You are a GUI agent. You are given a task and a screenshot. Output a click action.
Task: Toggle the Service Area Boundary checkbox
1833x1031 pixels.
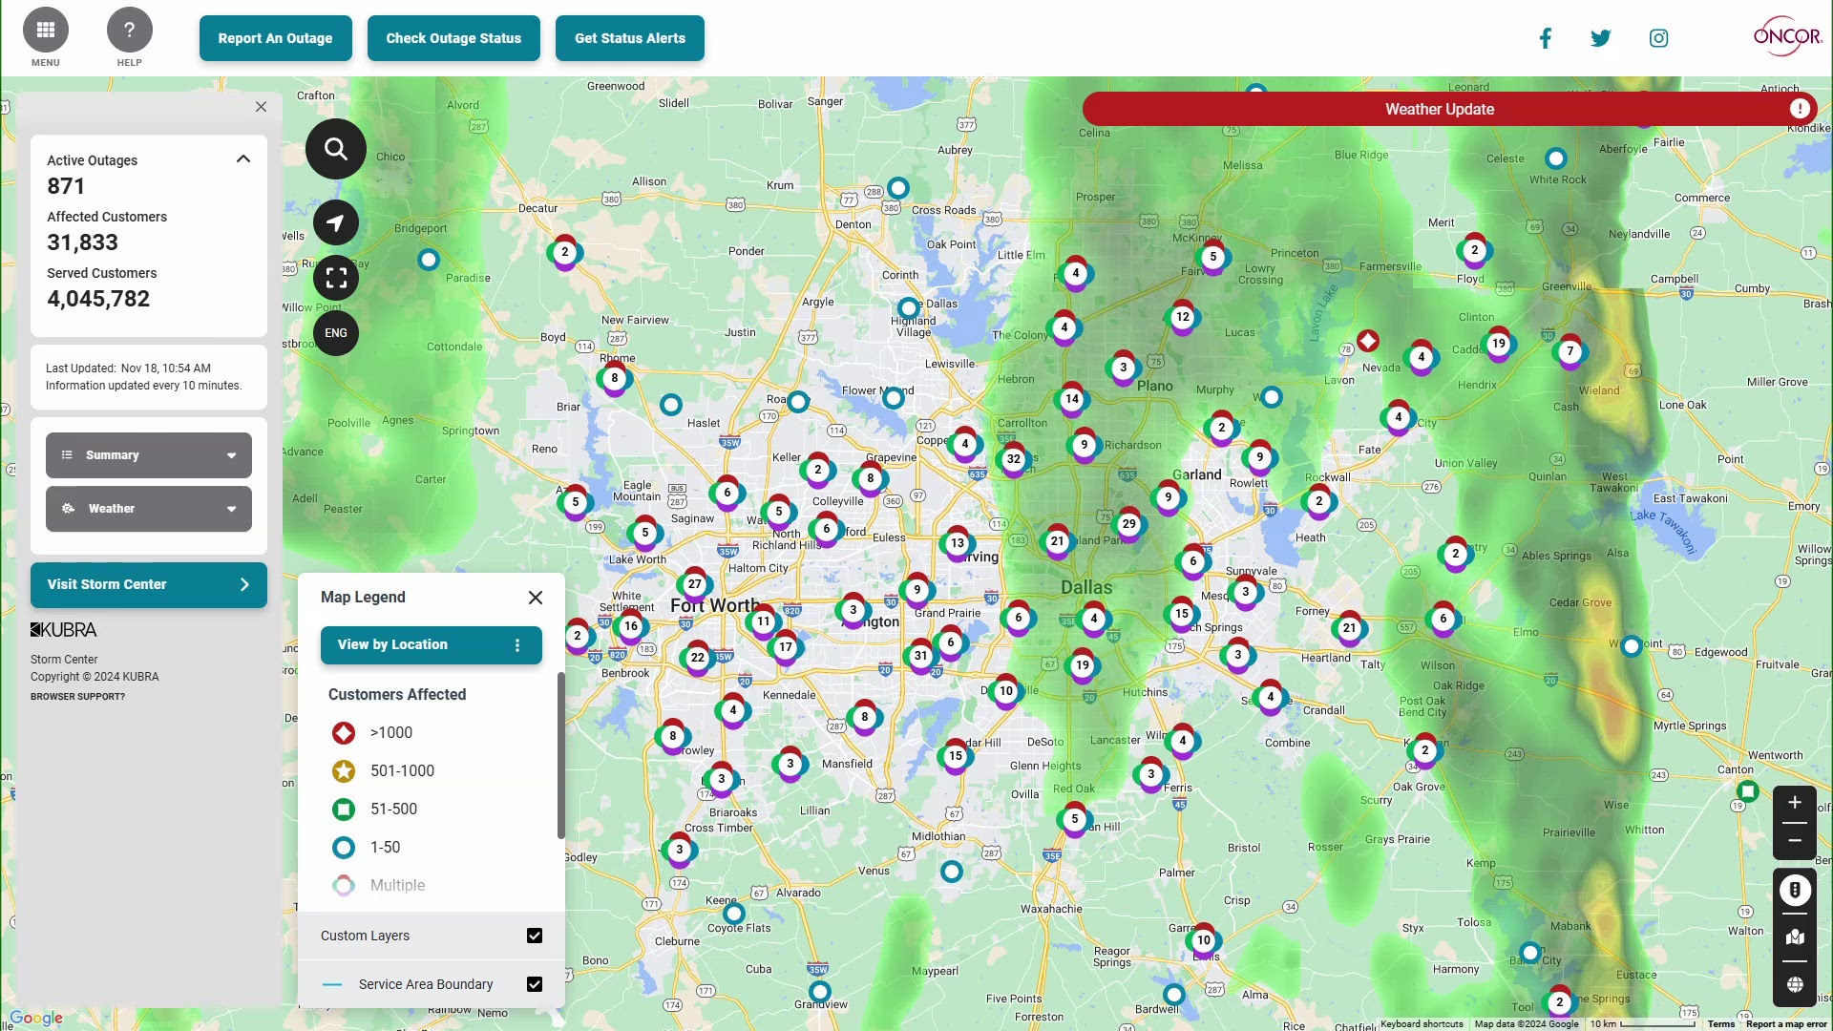[x=535, y=984]
